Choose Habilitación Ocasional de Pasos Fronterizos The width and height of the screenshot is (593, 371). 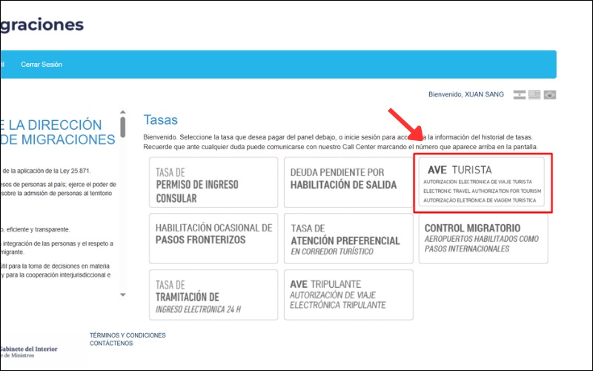pyautogui.click(x=213, y=239)
